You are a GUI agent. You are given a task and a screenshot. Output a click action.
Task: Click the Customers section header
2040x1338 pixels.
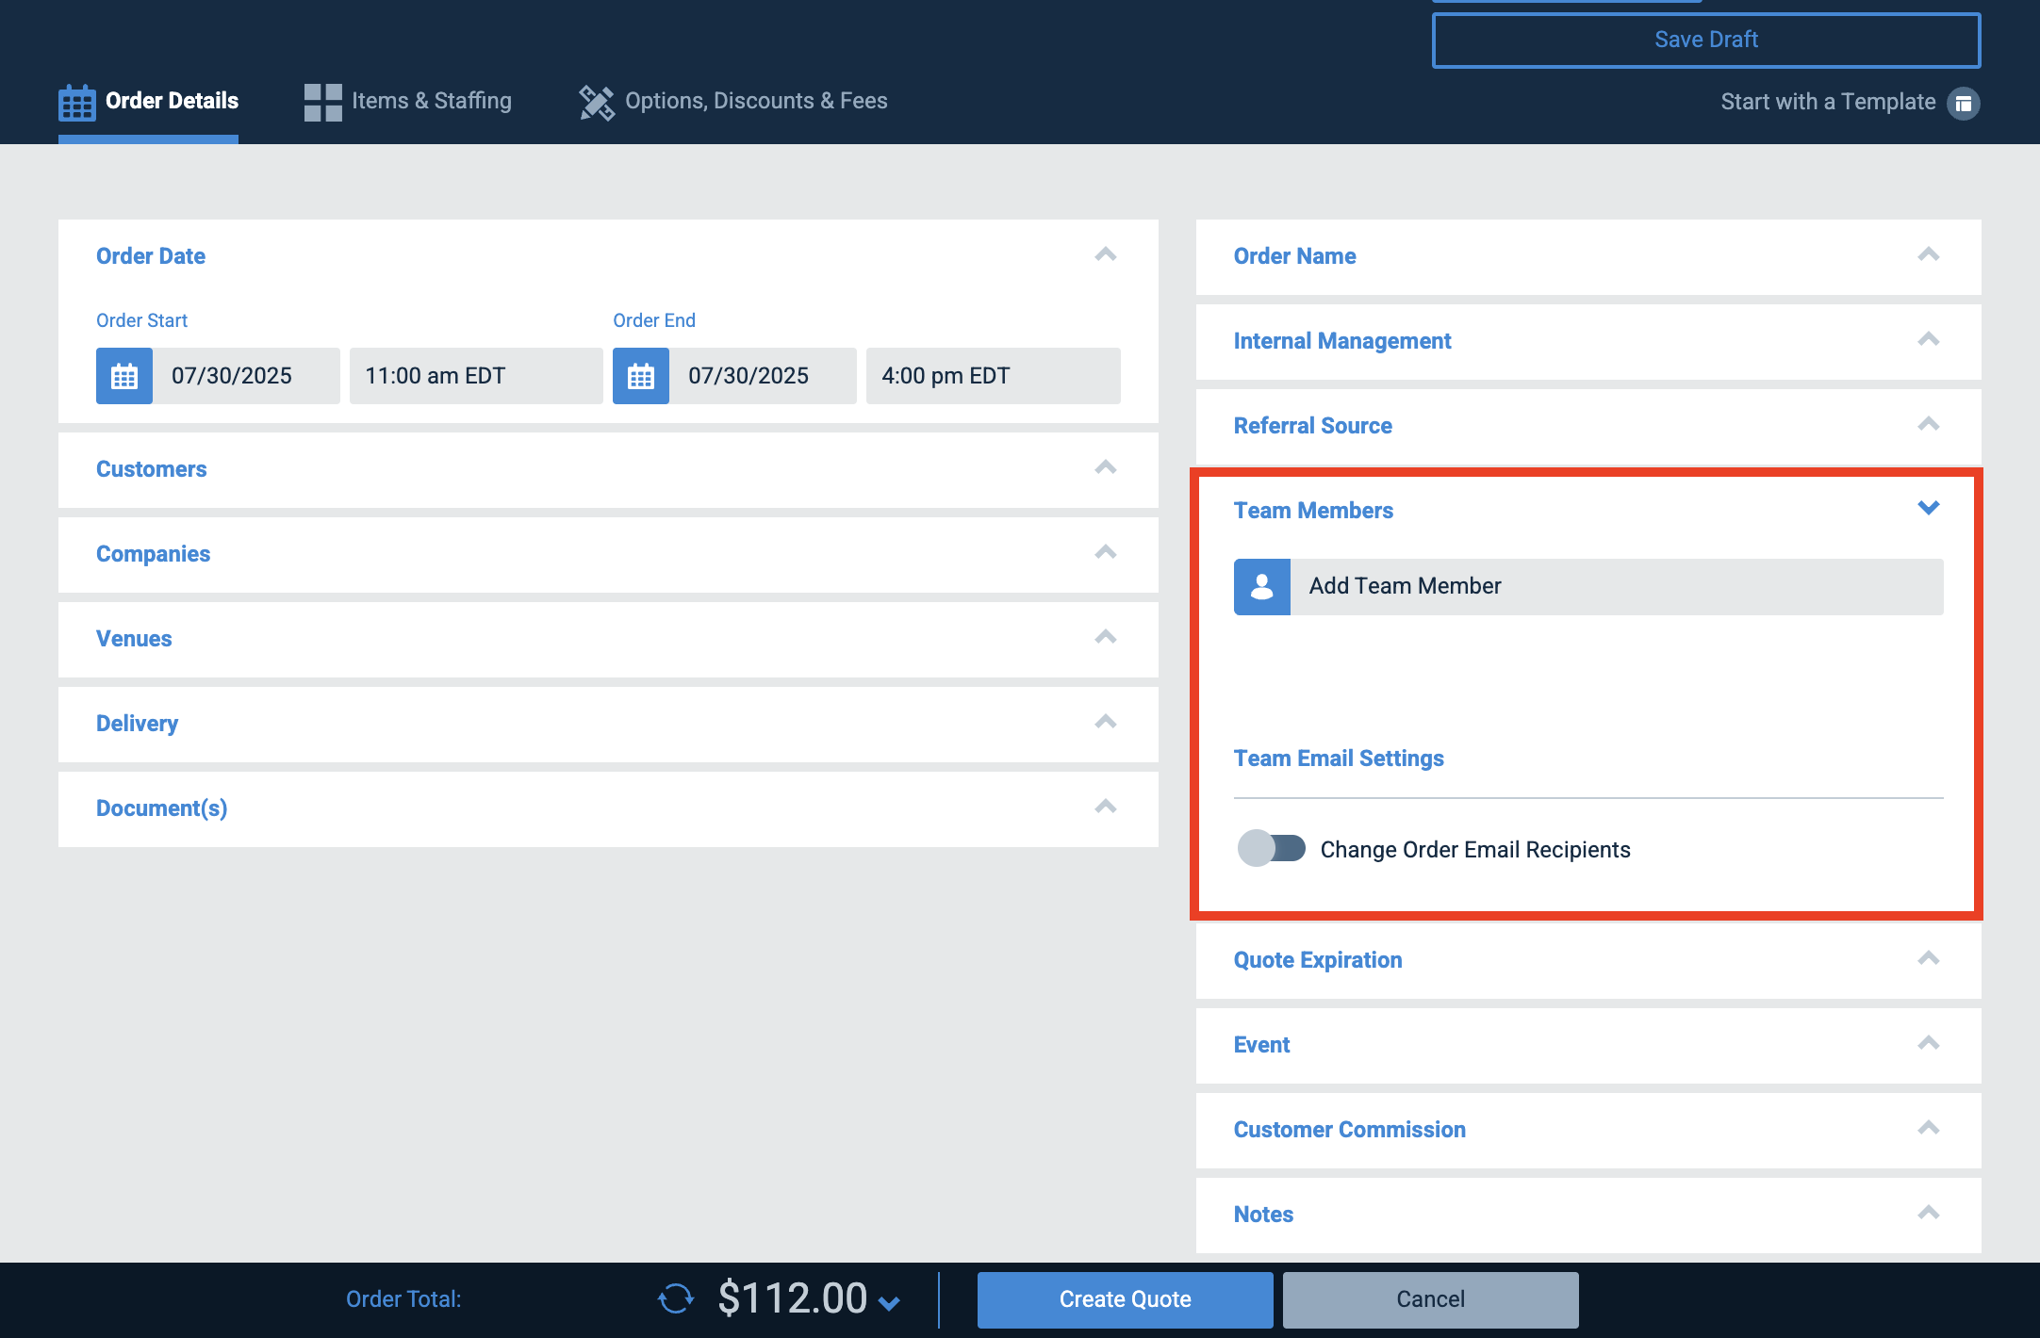point(608,470)
